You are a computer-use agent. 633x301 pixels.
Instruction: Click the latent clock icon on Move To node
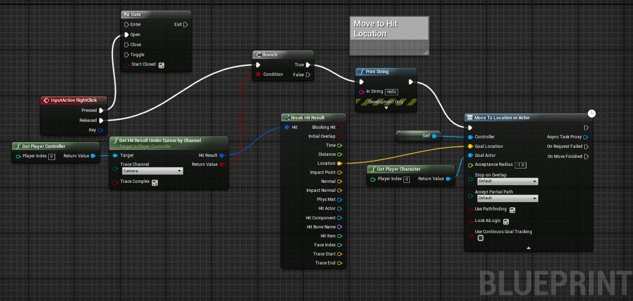point(592,113)
